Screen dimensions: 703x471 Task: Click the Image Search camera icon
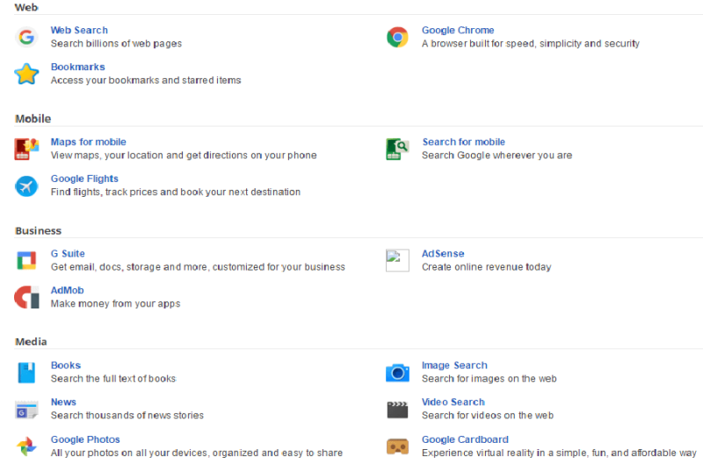click(x=397, y=373)
